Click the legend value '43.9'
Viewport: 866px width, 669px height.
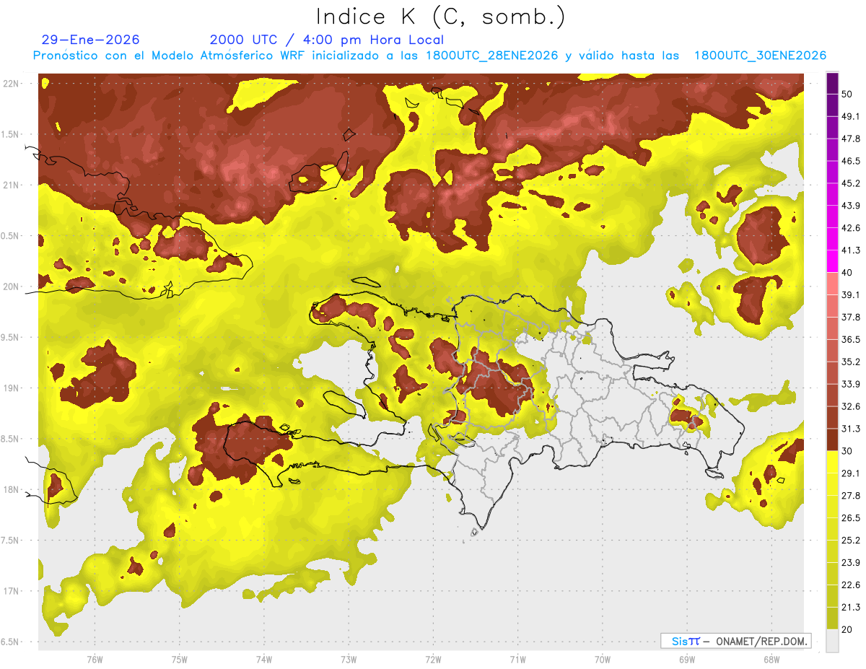click(851, 206)
